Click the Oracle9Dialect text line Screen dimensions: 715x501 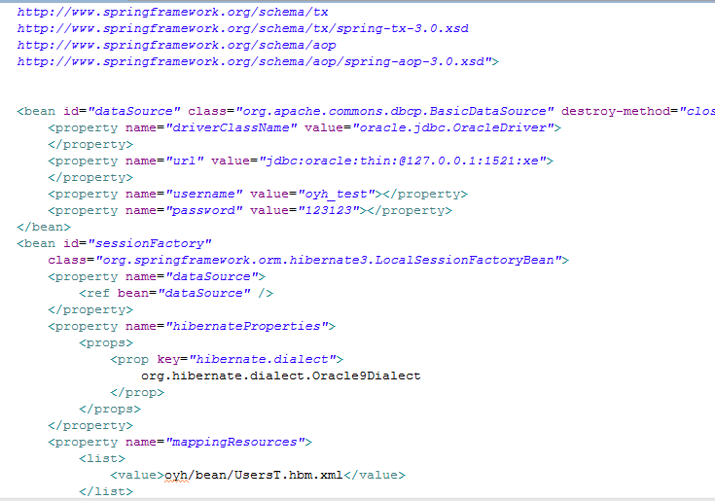[280, 376]
